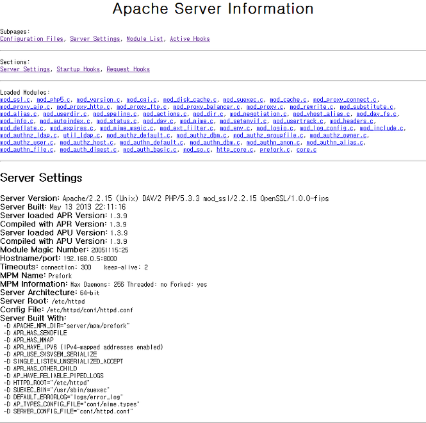
Task: Follow the mod_proxy_connect.c link
Action: [345, 100]
